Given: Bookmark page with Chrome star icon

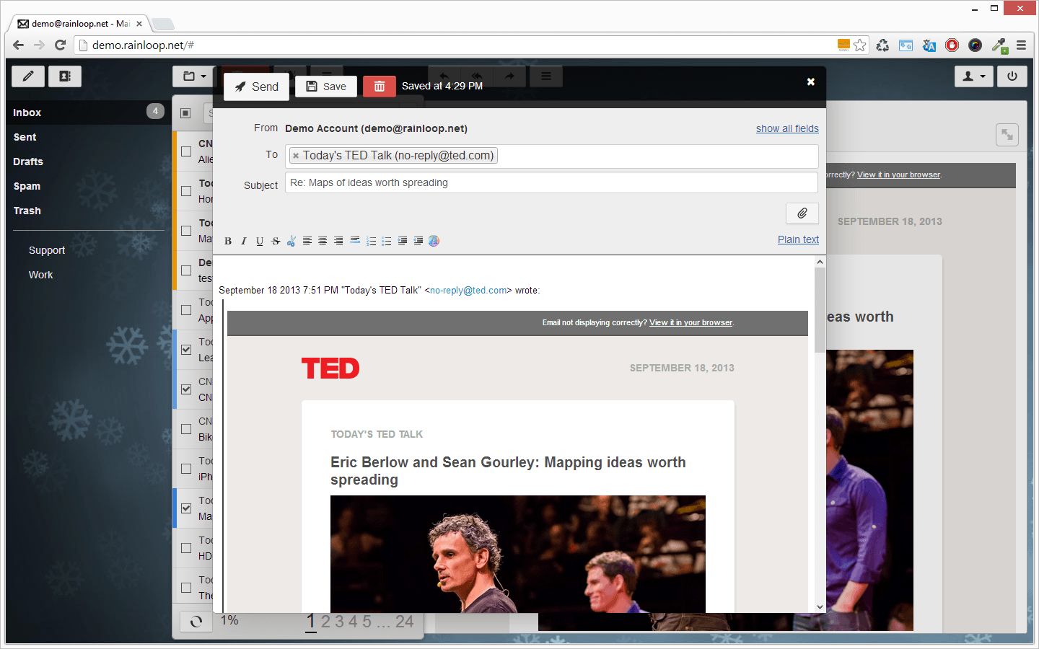Looking at the screenshot, I should (x=860, y=45).
